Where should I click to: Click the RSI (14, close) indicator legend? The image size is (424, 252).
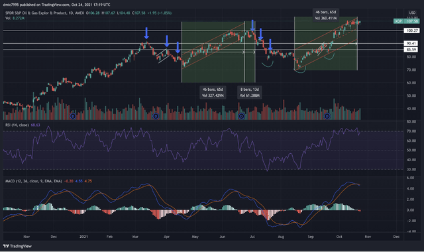(17, 125)
